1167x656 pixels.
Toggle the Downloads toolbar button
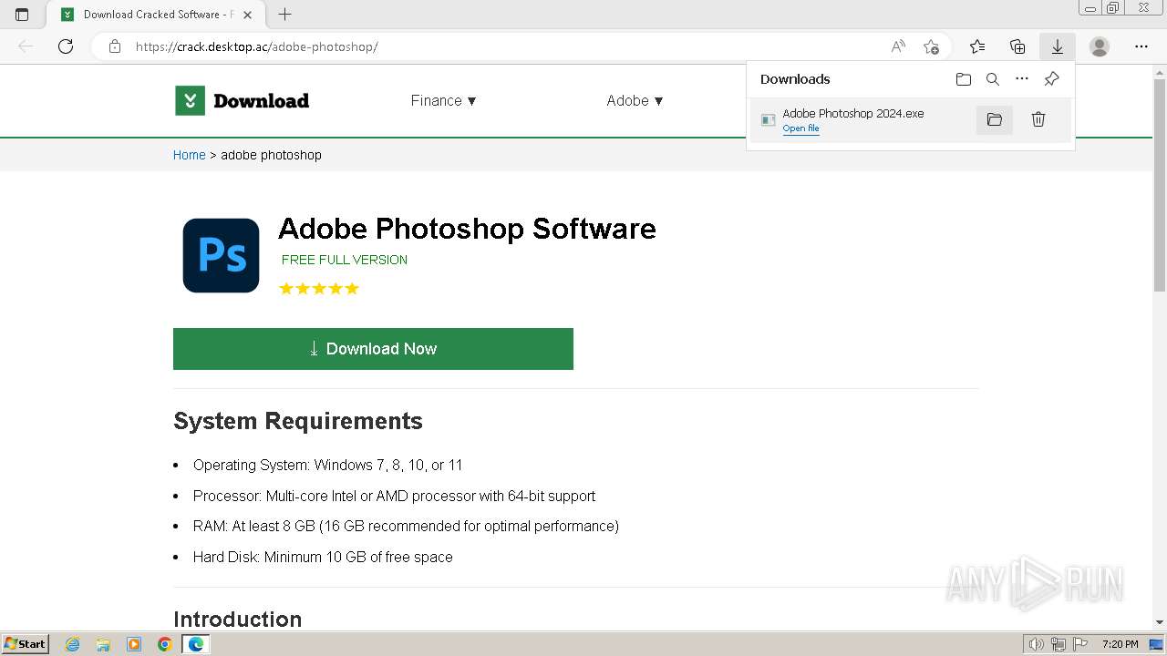pos(1058,46)
